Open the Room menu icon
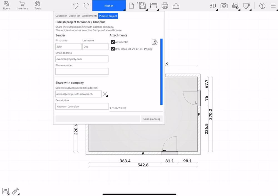 pos(7,6)
